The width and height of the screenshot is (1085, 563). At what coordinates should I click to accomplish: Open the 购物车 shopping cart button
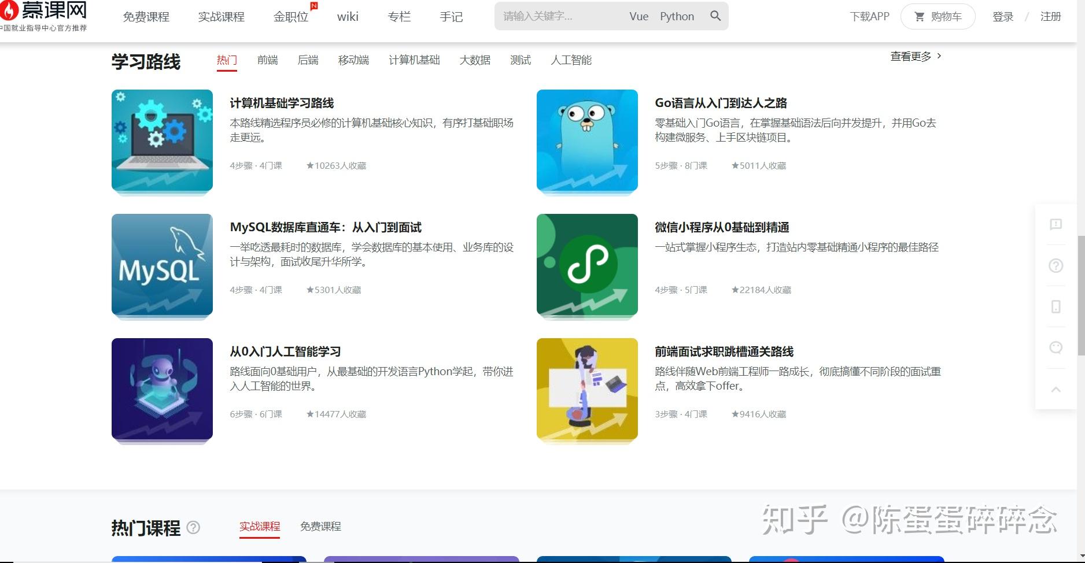point(938,17)
